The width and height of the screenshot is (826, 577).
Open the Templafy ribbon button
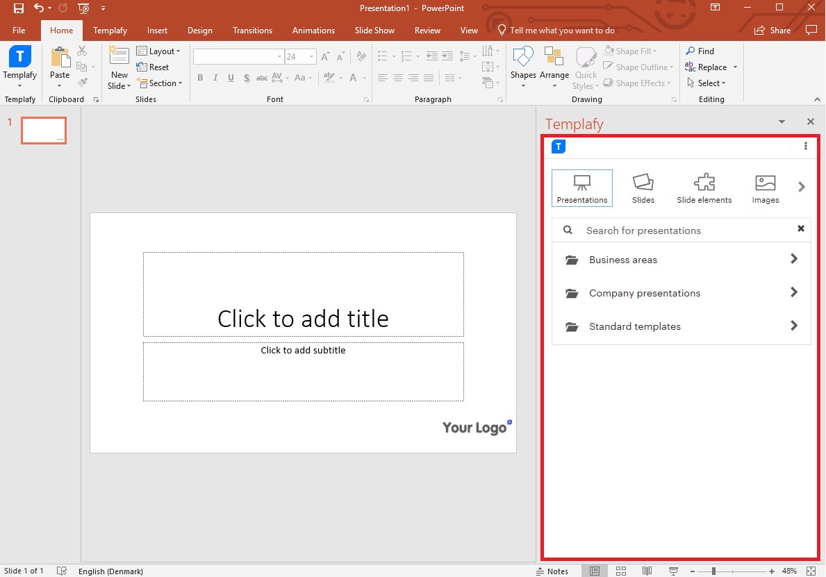tap(20, 67)
